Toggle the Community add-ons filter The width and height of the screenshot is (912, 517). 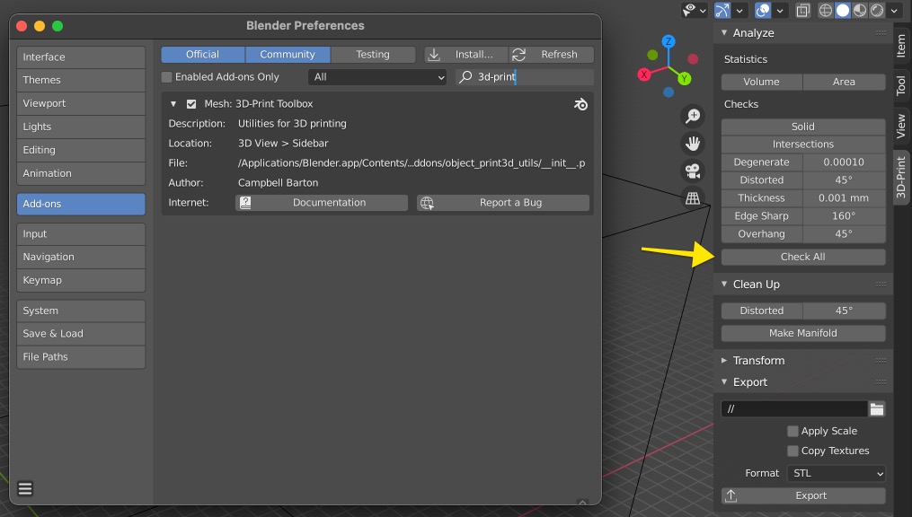(288, 55)
